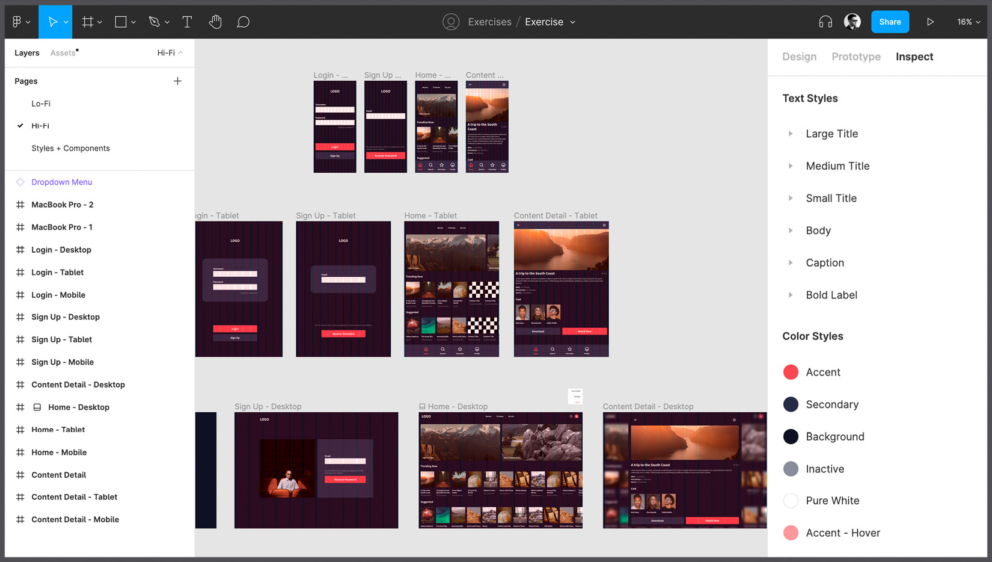
Task: Expand the Bold Label text style
Action: (791, 295)
